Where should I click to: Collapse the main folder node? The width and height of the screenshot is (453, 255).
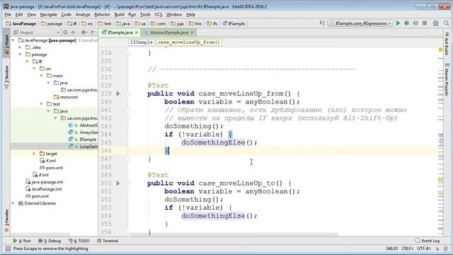click(x=41, y=76)
